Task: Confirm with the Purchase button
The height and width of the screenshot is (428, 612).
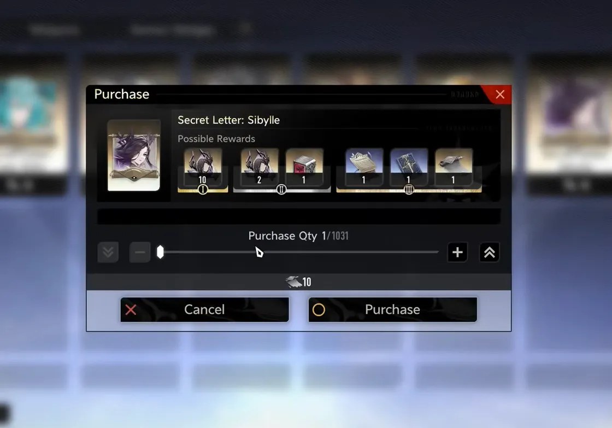Action: [x=393, y=310]
